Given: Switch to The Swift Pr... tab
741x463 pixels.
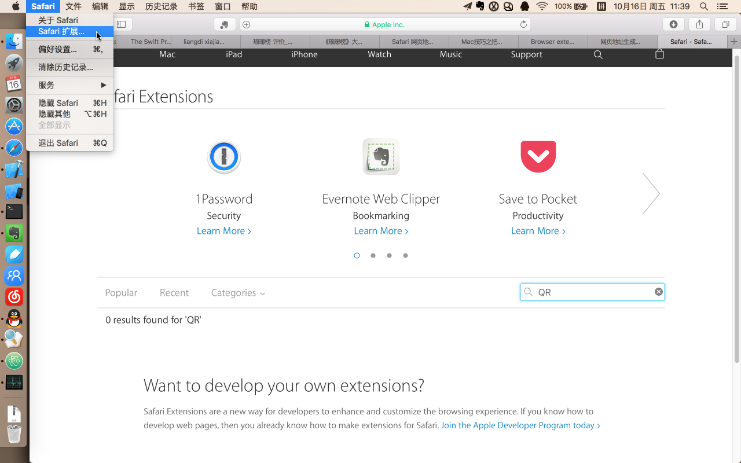Looking at the screenshot, I should (147, 42).
